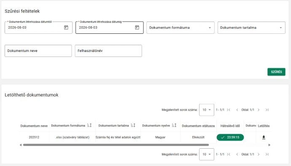Viewport: 291px width, 166px height.
Task: Click the 23:59:15 remaining time badge
Action: tap(230, 137)
